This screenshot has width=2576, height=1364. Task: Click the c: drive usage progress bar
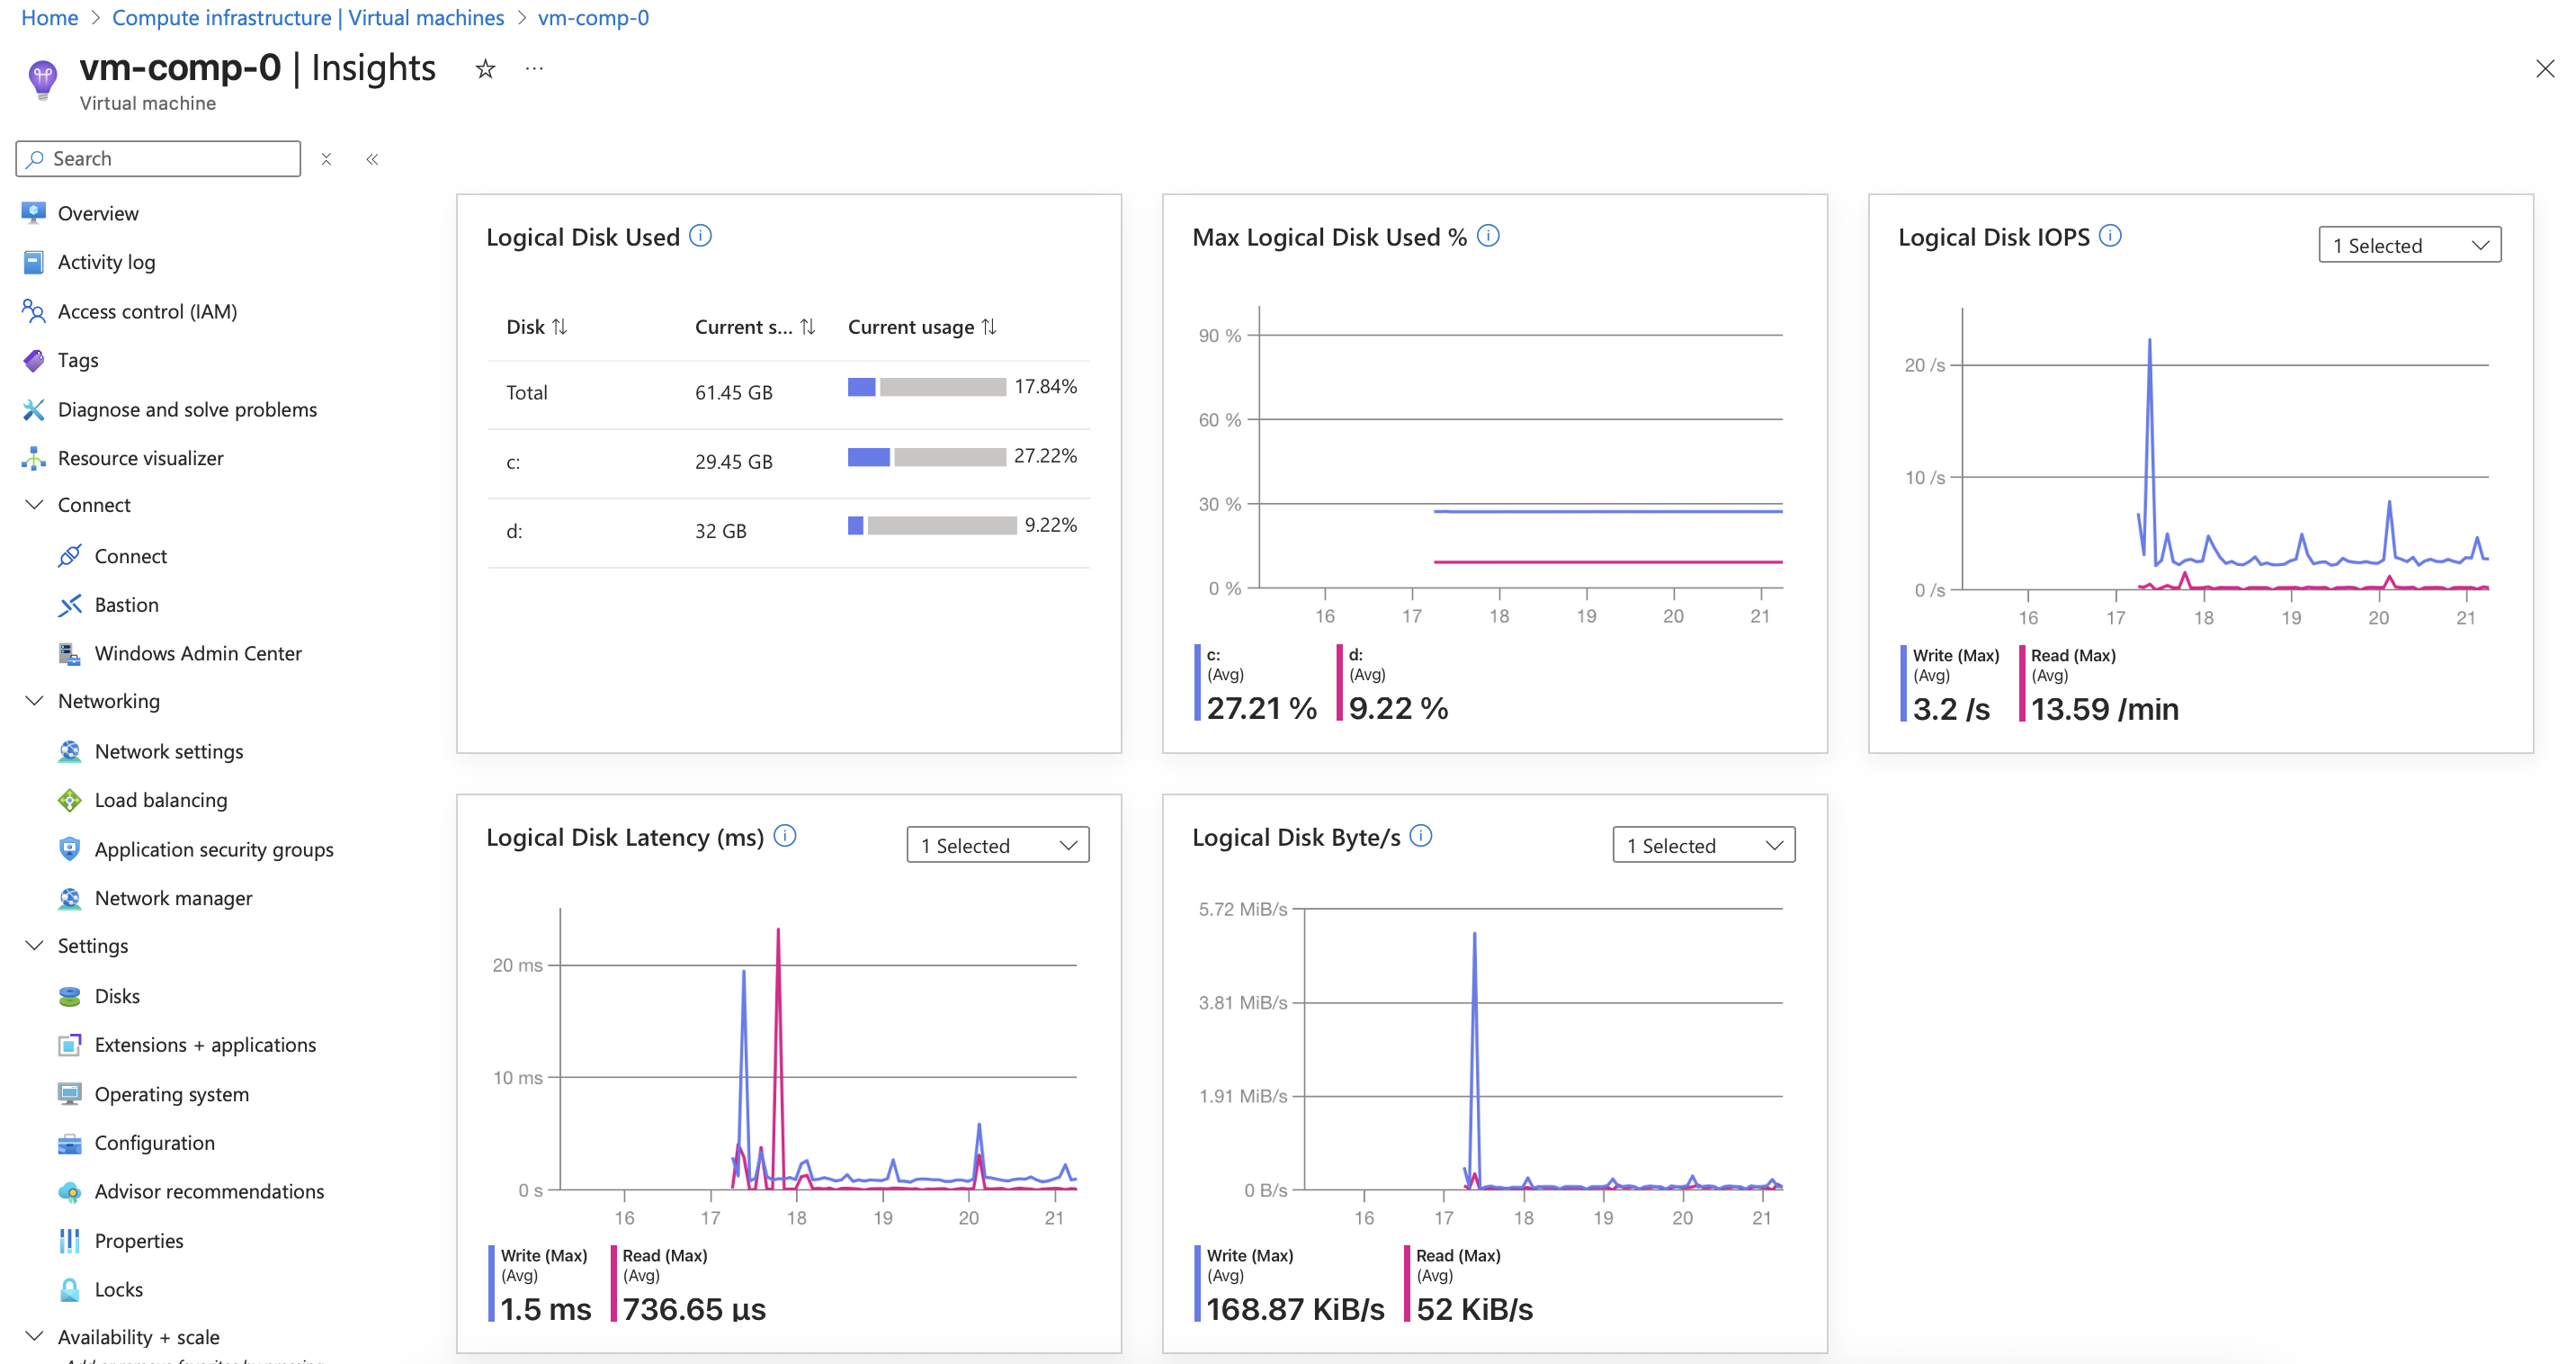click(x=927, y=457)
